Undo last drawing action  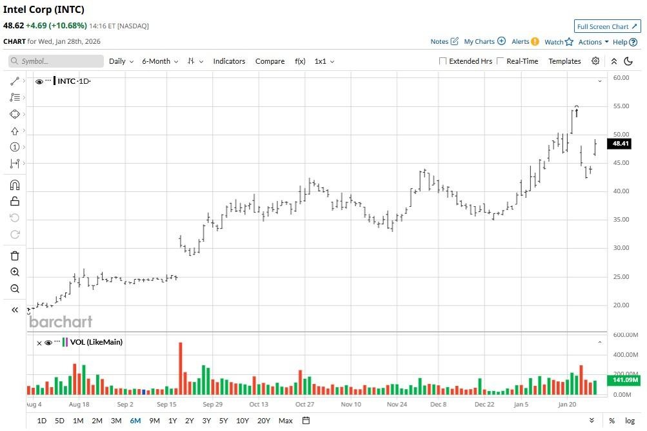(x=15, y=218)
